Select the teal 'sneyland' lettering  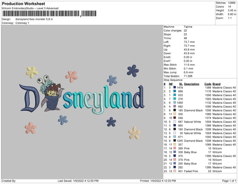click(104, 100)
